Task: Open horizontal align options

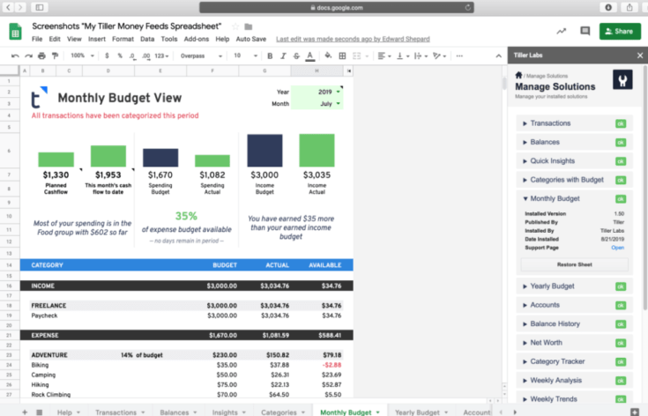Action: 384,56
